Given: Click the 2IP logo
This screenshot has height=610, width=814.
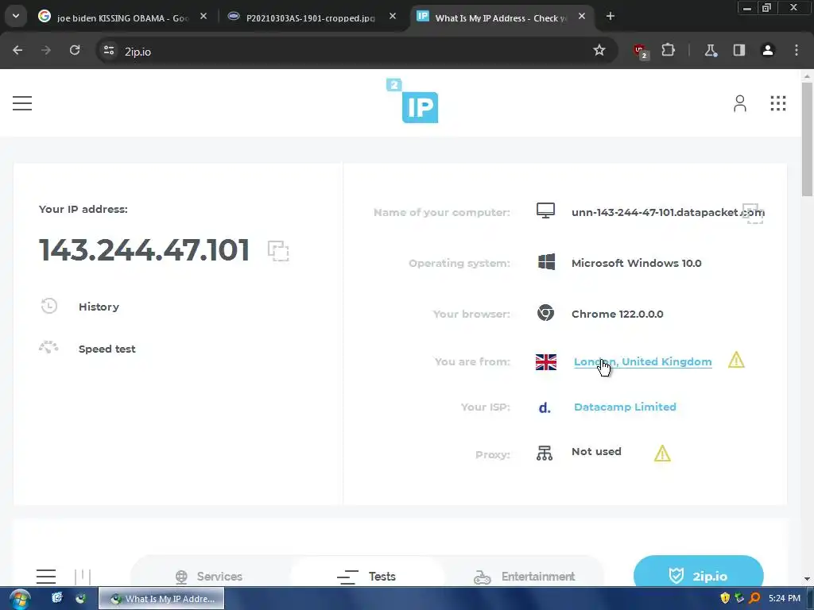Looking at the screenshot, I should click(413, 101).
